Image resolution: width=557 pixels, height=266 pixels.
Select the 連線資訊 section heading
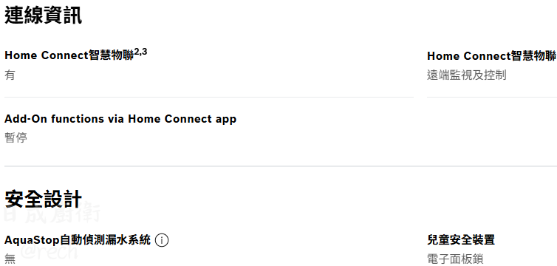[44, 16]
